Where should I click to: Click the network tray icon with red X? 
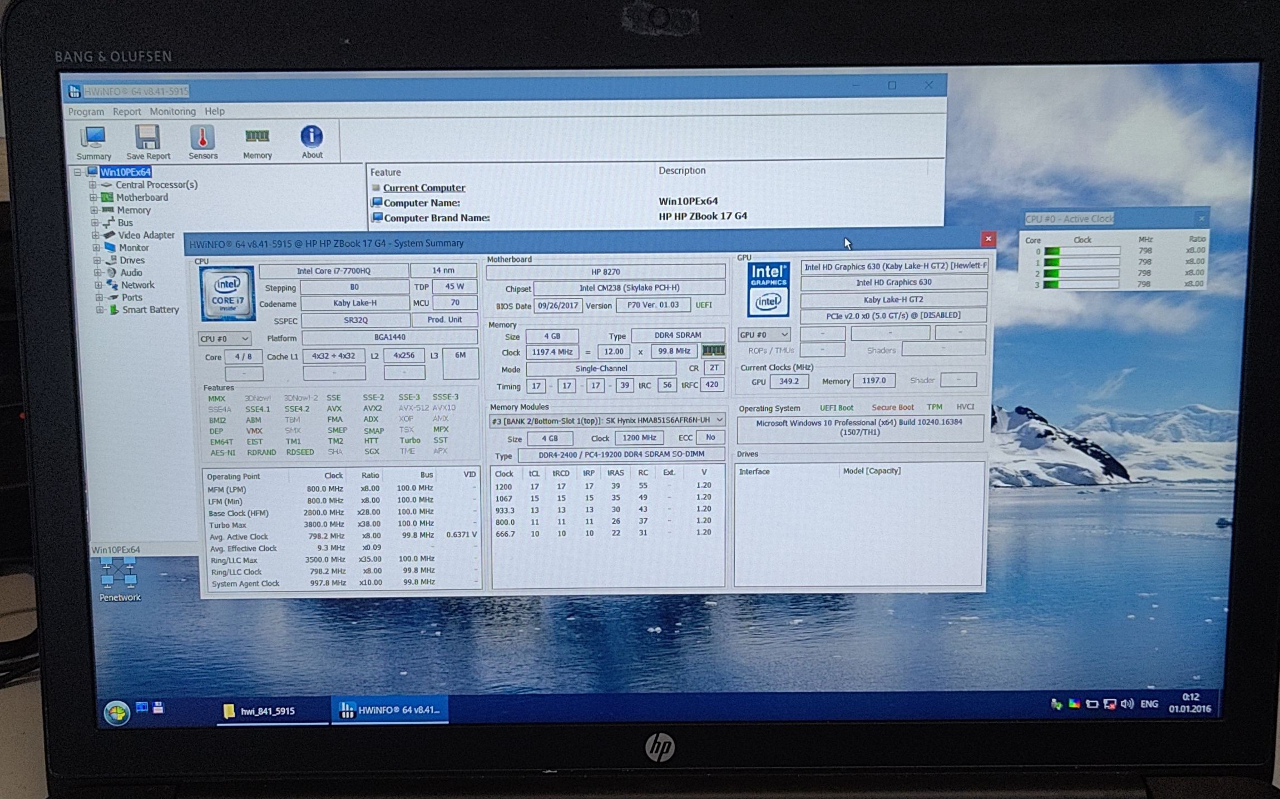[x=1109, y=704]
